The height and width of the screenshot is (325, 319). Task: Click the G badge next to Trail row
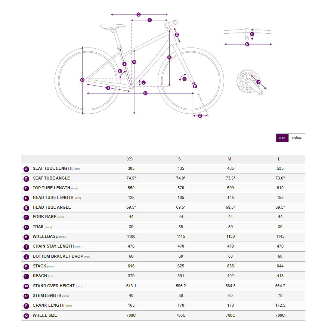click(26, 227)
